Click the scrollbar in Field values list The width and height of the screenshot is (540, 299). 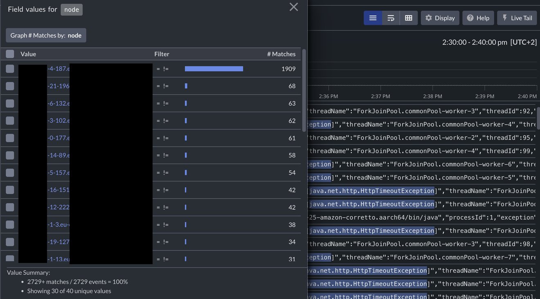click(x=304, y=90)
